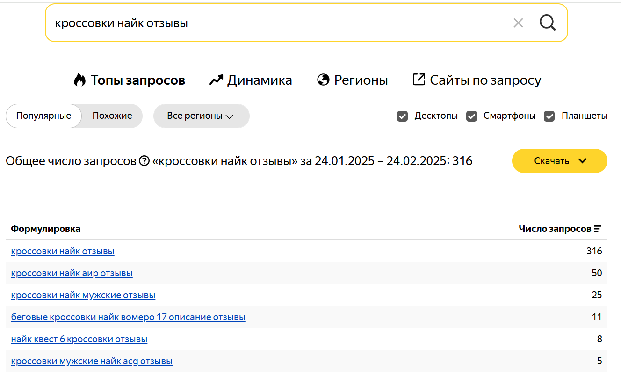Click the magnifying glass search icon

tap(548, 22)
